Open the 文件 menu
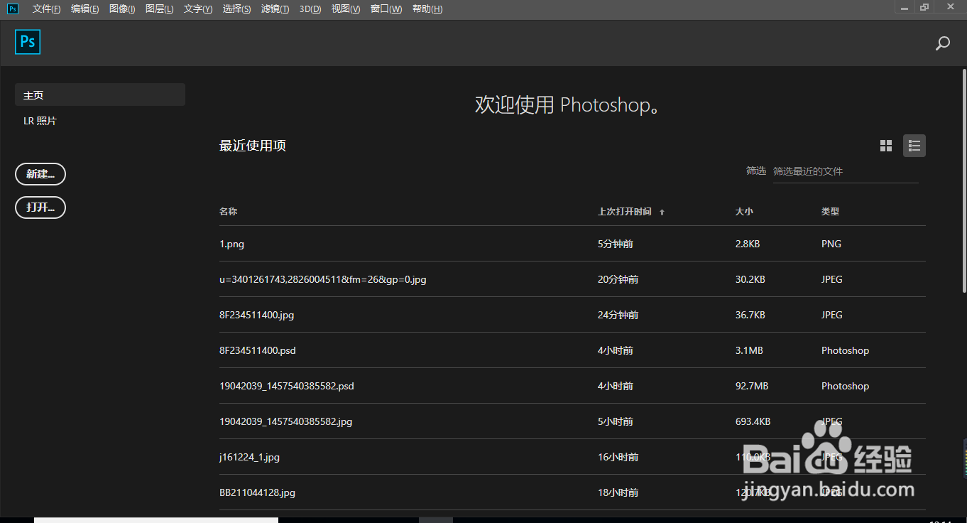The height and width of the screenshot is (523, 967). pos(45,9)
